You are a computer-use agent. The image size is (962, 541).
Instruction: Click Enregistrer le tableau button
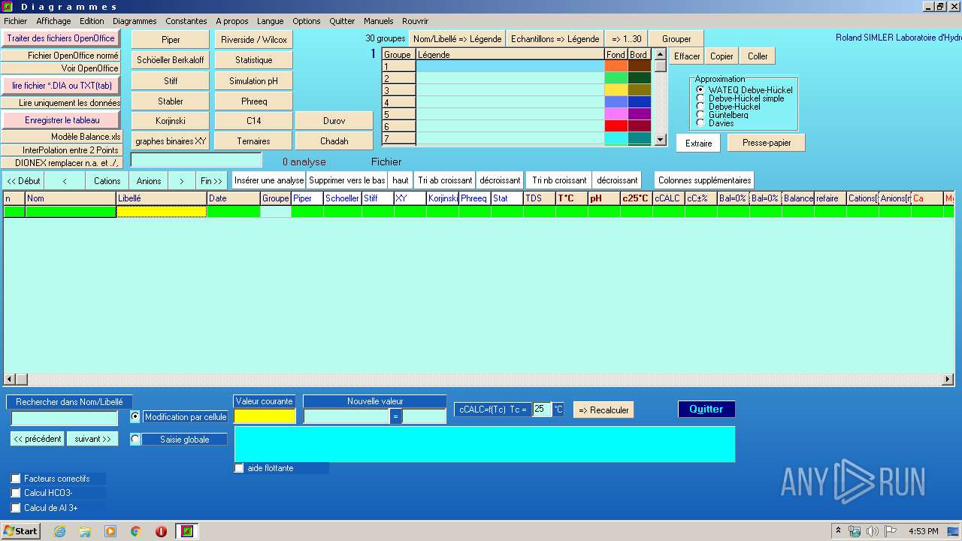pyautogui.click(x=62, y=120)
